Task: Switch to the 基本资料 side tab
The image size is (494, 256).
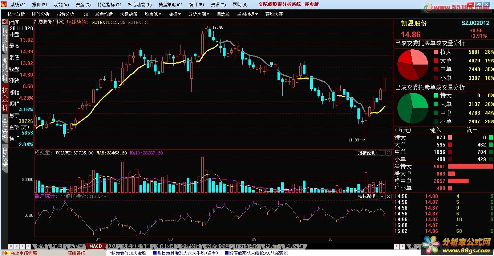Action: pos(5,128)
